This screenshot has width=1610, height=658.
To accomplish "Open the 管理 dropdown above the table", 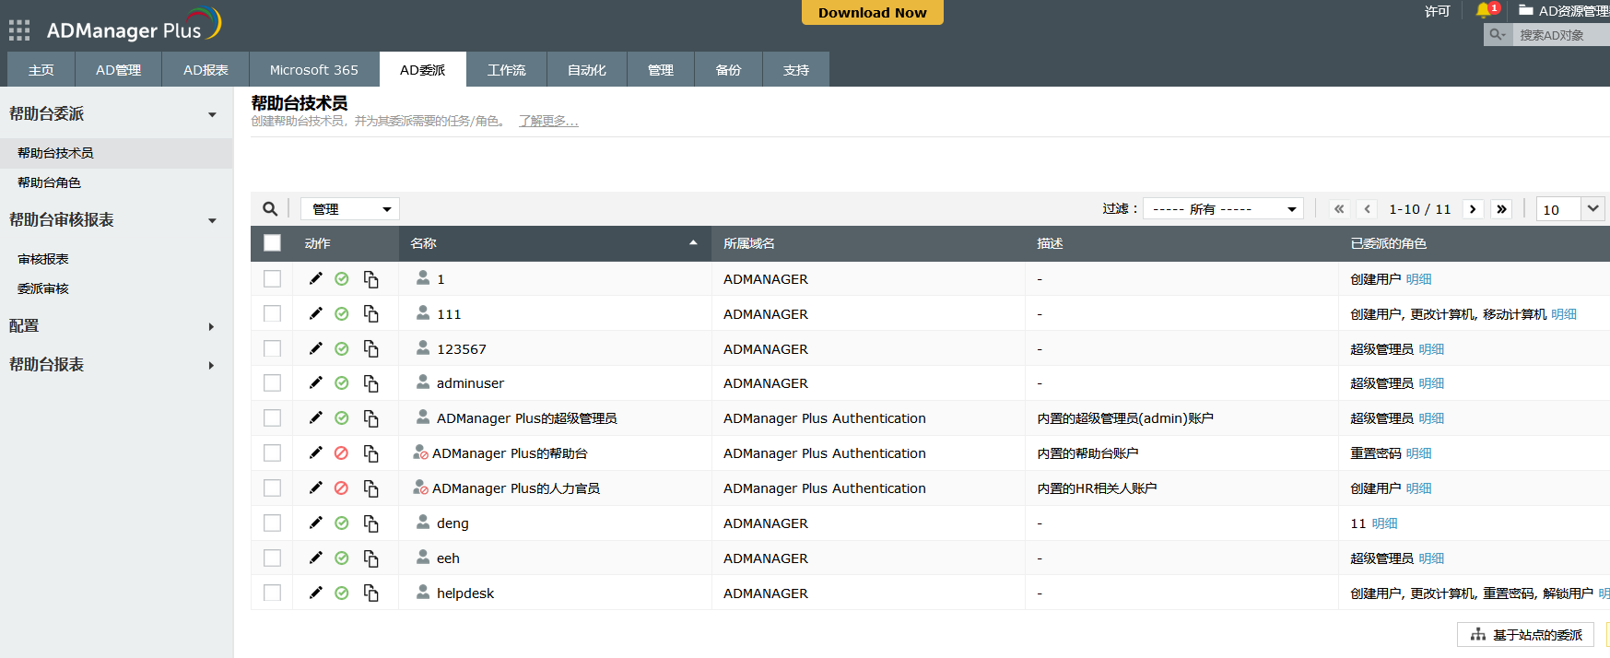I will (x=350, y=209).
